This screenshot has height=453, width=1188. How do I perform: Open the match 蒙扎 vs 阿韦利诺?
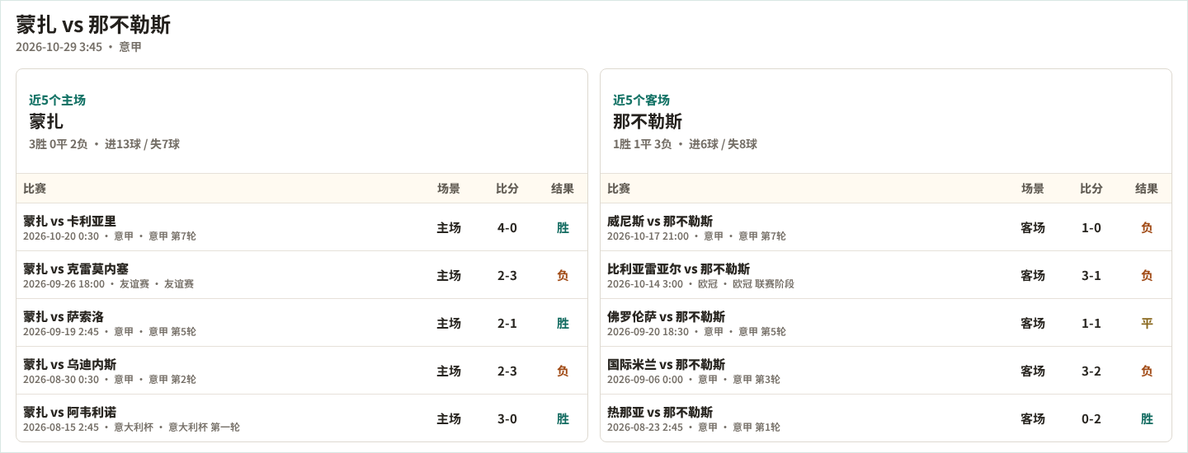[x=69, y=412]
